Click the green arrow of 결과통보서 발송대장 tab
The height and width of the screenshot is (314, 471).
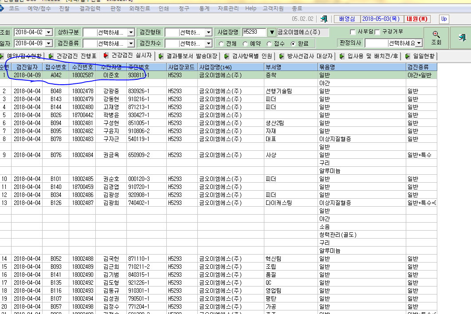tap(161, 56)
